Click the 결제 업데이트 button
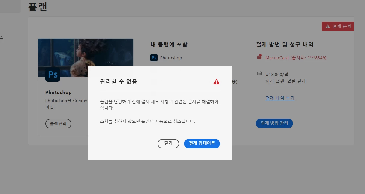Image resolution: width=365 pixels, height=194 pixels. (x=202, y=143)
